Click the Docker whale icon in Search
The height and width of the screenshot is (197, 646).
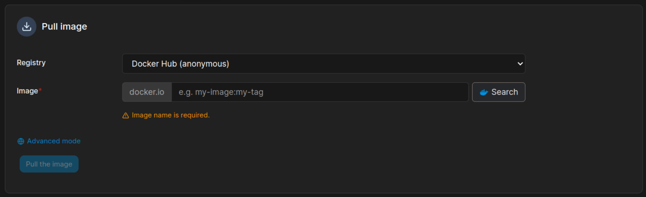484,92
